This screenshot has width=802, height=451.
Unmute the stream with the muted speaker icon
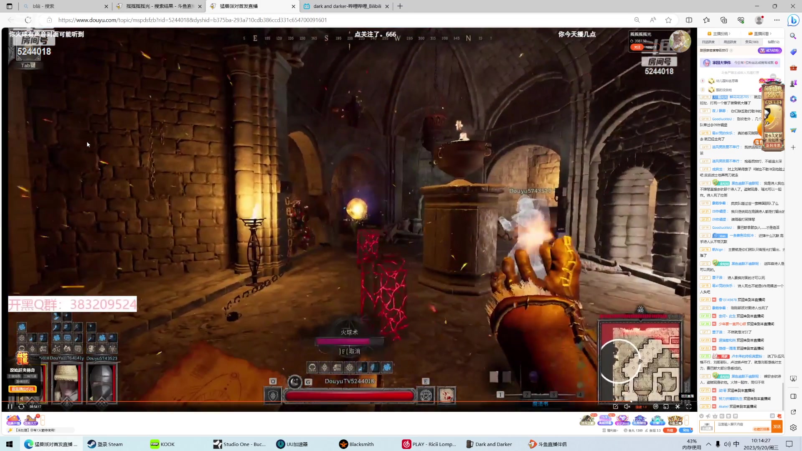tap(627, 406)
